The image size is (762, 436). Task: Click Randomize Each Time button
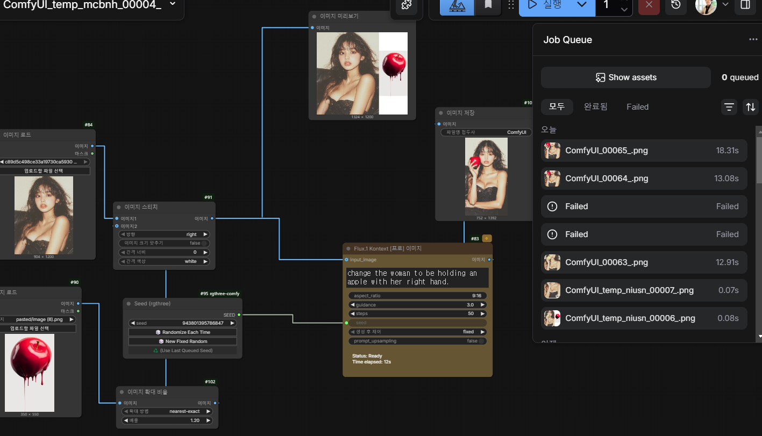pos(183,332)
